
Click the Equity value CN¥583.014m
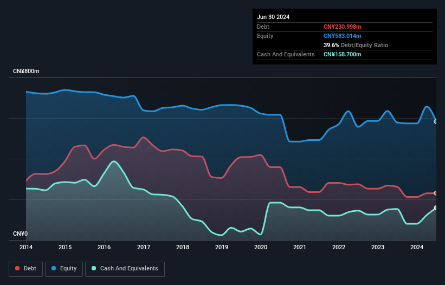[342, 36]
